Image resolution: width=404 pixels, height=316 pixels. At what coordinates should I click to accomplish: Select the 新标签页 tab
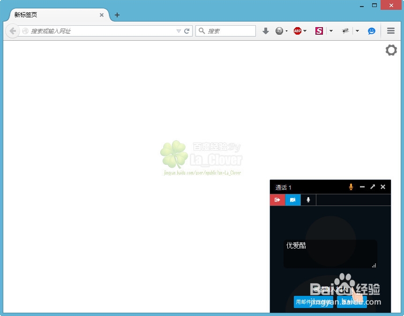click(x=59, y=15)
